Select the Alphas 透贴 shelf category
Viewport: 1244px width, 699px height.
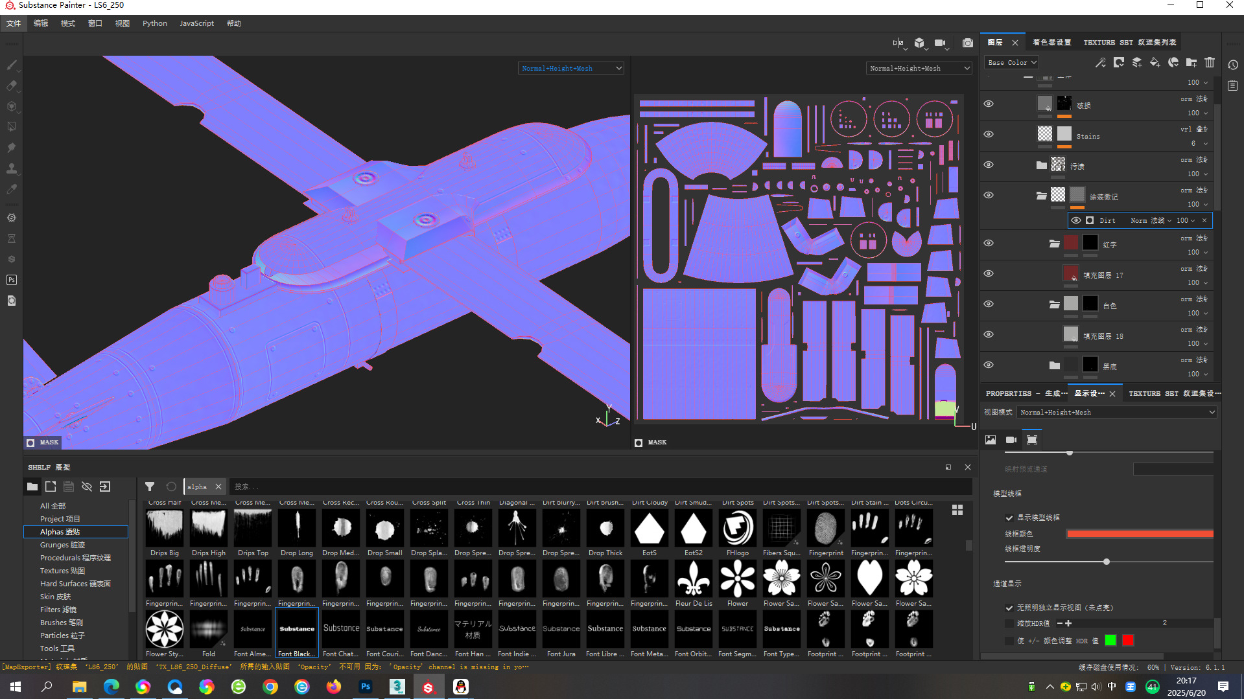tap(76, 532)
